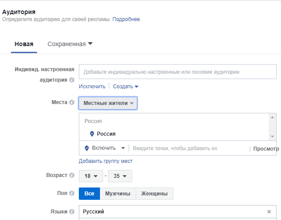The image size is (281, 220).
Task: Open the Местные жители dropdown
Action: click(x=108, y=103)
